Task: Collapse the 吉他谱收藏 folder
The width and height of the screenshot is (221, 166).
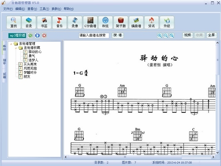Action: 15,48
